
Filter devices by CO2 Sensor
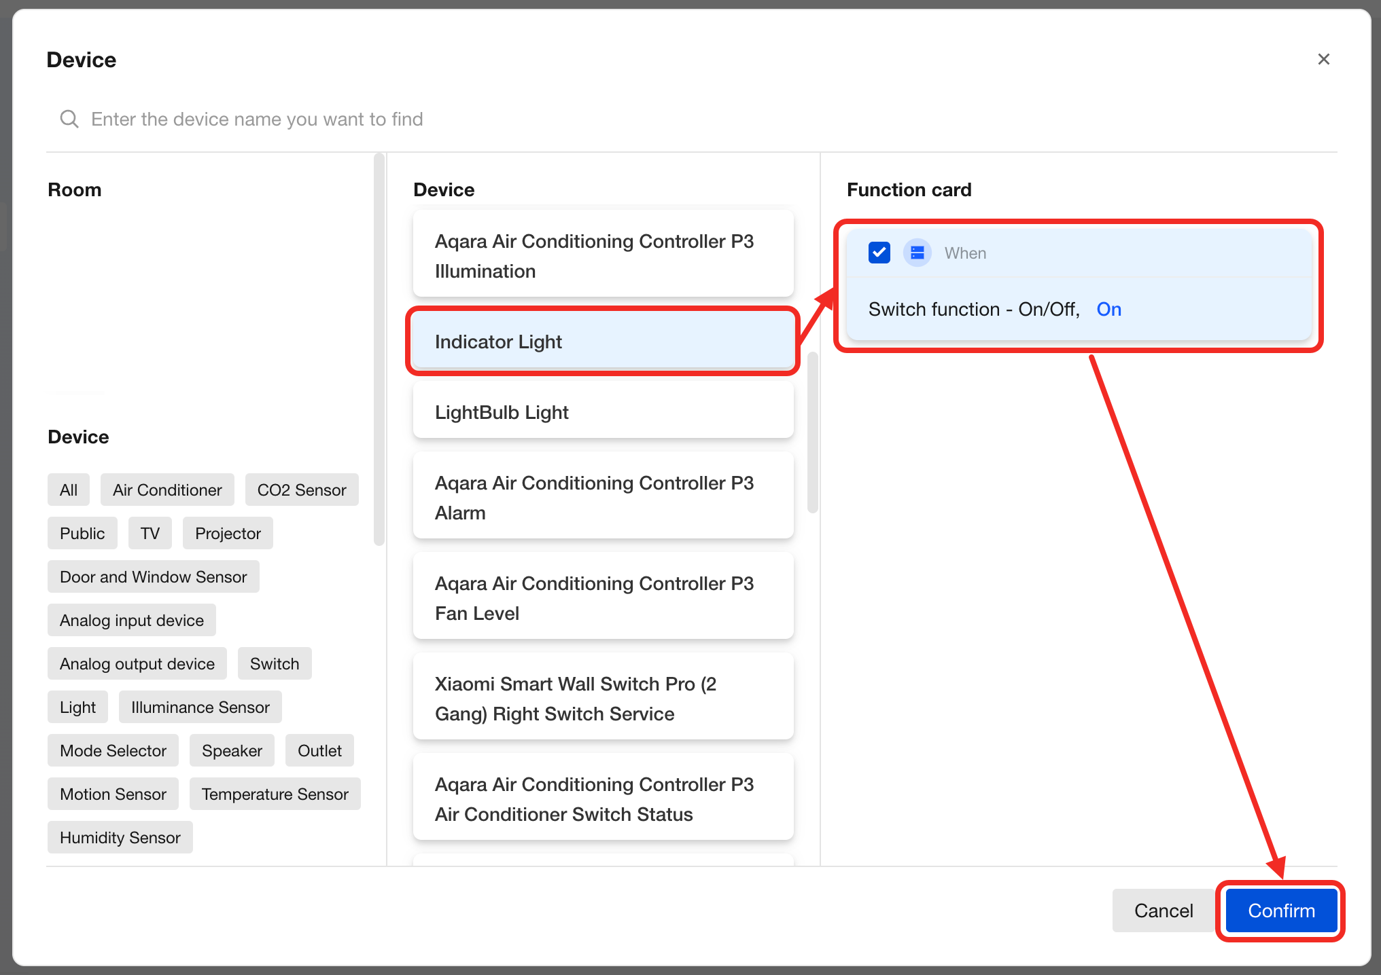(302, 490)
